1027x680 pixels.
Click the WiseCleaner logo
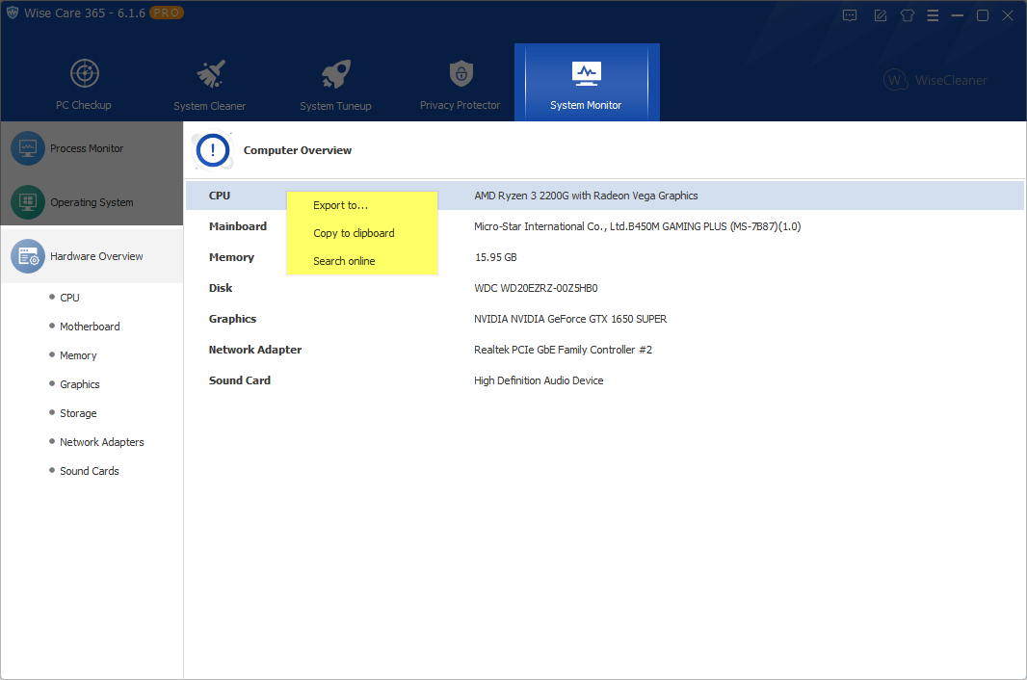[x=935, y=80]
